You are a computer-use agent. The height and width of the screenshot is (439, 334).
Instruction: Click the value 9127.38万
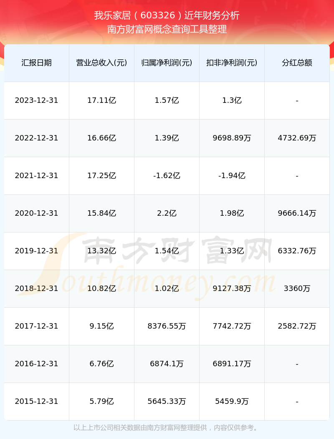coord(232,288)
